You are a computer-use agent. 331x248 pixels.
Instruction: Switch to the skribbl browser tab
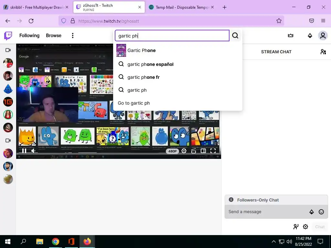[36, 7]
